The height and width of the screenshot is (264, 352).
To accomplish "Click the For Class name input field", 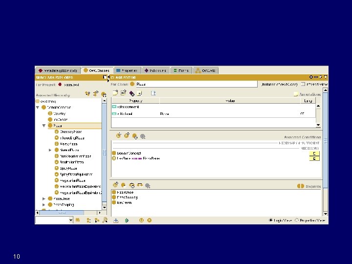I will (197, 84).
